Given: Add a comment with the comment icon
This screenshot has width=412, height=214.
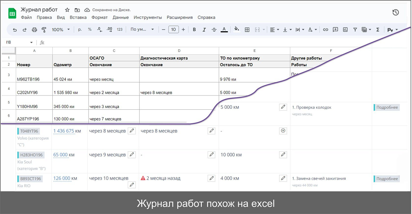Looking at the screenshot, I should click(x=335, y=30).
